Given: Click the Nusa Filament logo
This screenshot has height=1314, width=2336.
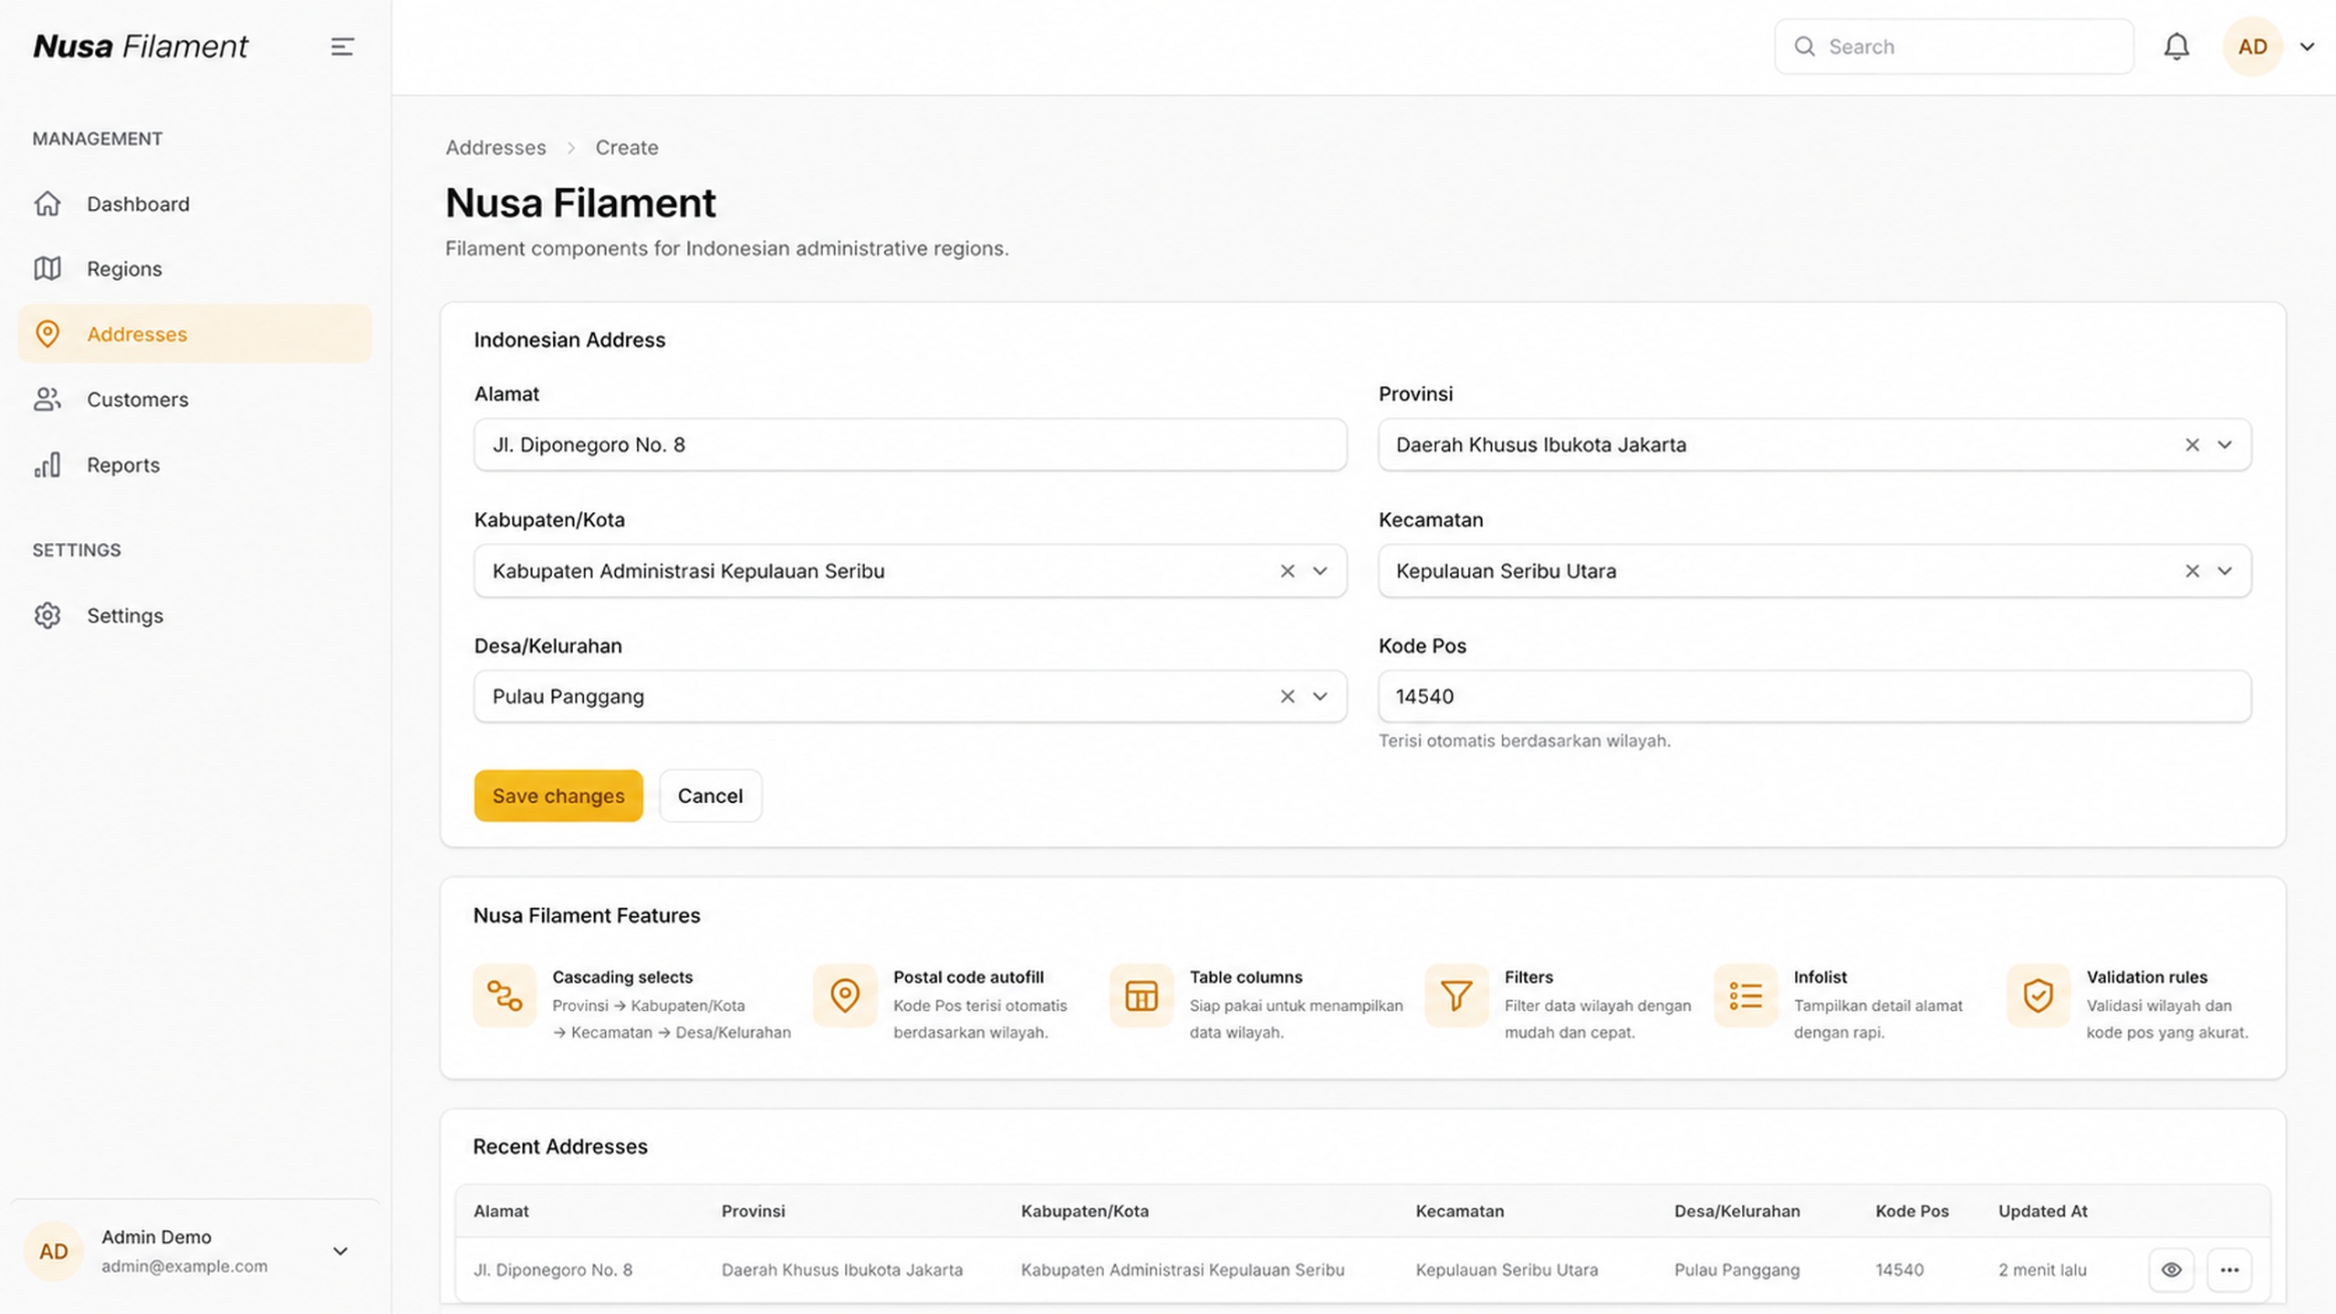Looking at the screenshot, I should (141, 46).
